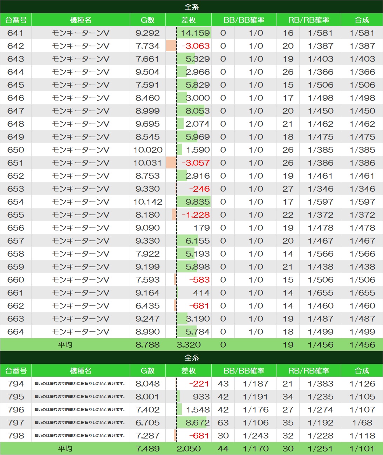Select the red -221 difference value

[199, 384]
